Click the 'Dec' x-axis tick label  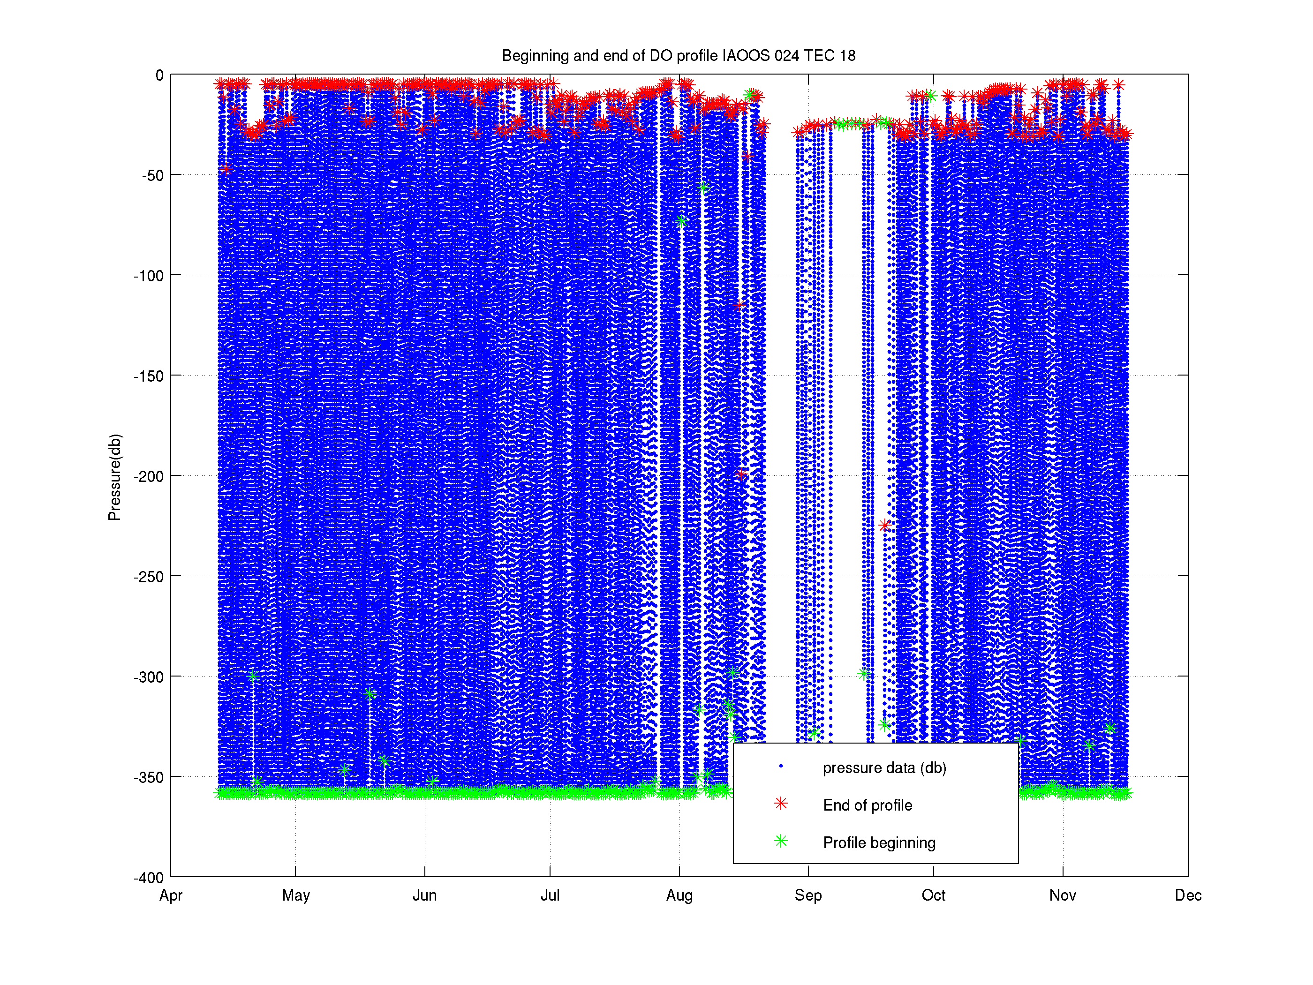pyautogui.click(x=1188, y=895)
